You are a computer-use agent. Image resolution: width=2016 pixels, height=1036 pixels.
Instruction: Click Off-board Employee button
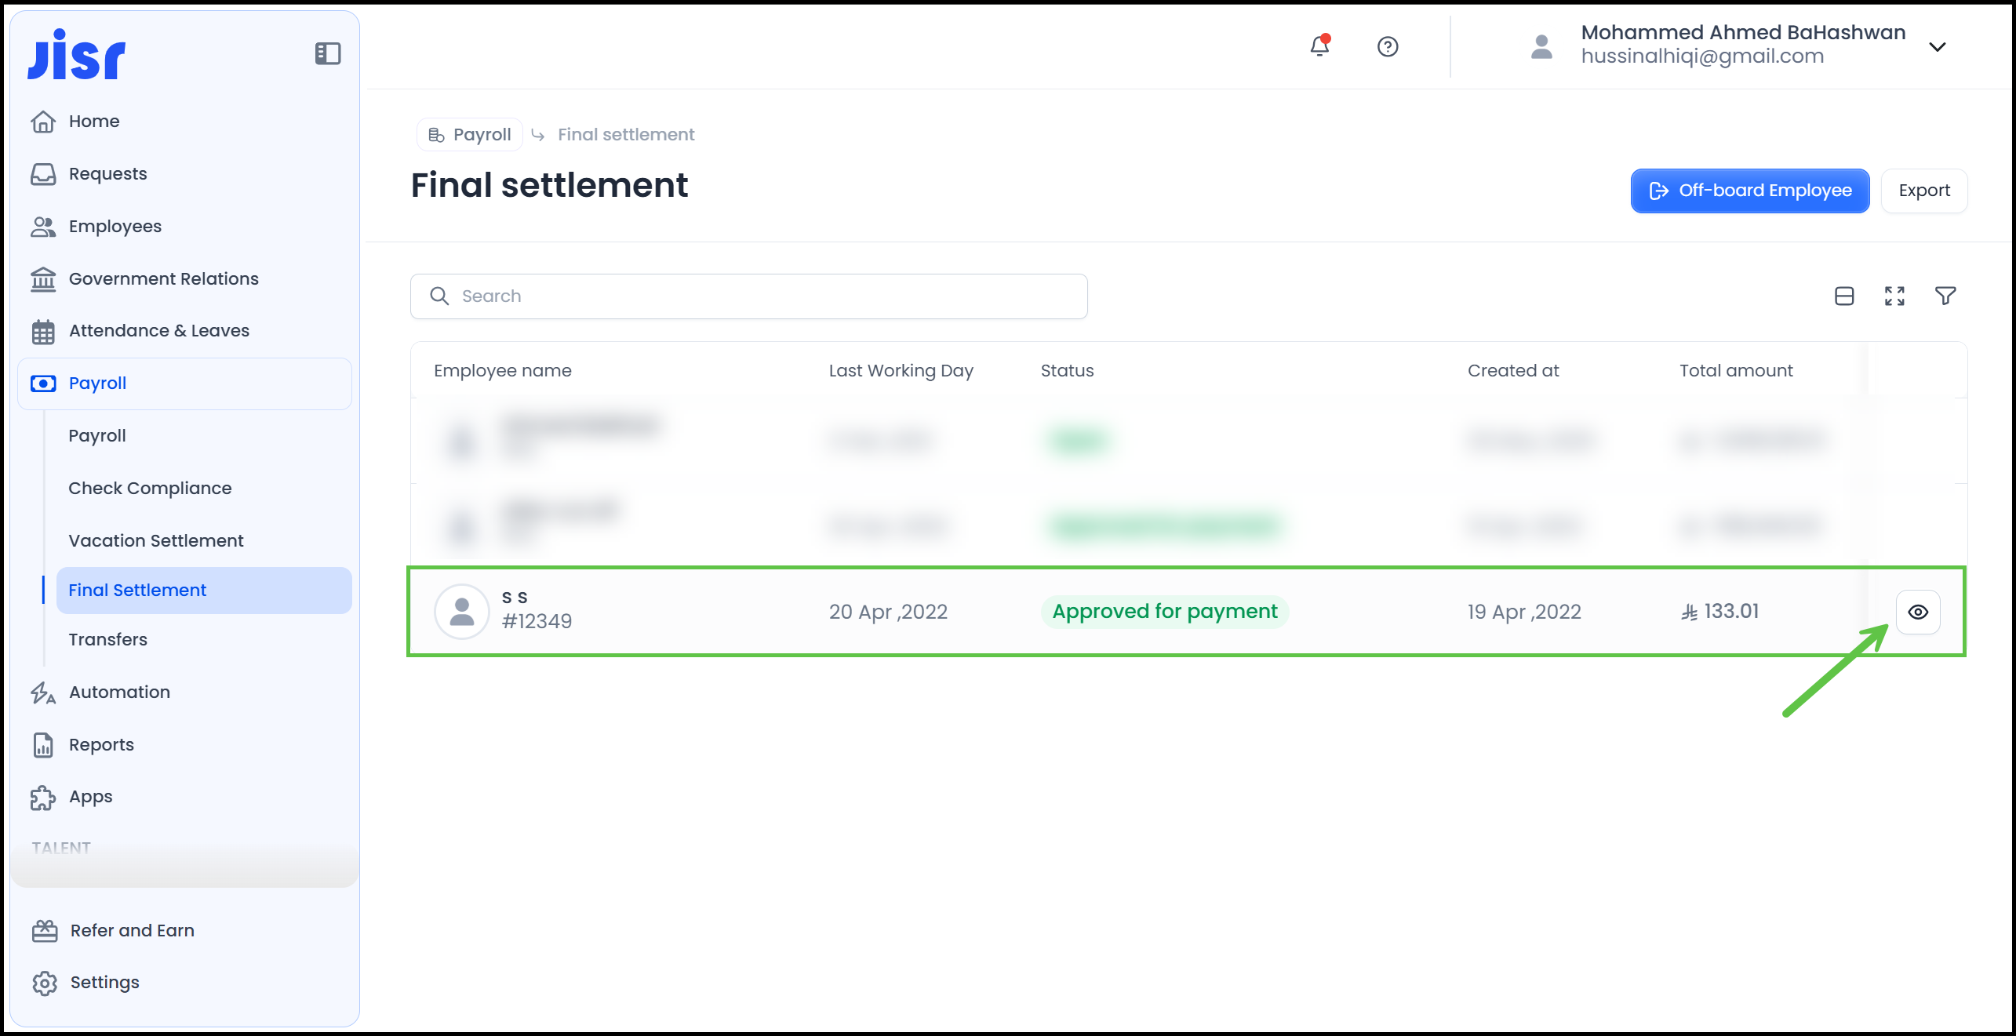1749,191
